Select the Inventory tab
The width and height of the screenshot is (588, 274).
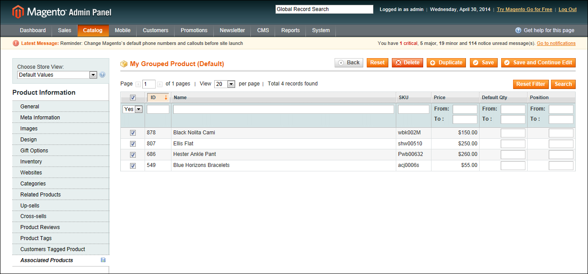61,162
